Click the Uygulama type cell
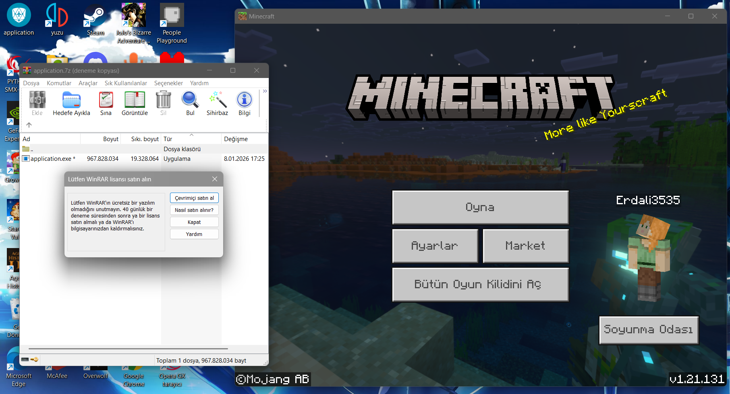730x394 pixels. pyautogui.click(x=177, y=159)
